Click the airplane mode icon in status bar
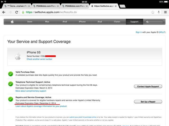 point(2,2)
